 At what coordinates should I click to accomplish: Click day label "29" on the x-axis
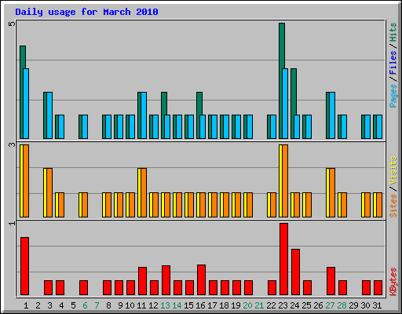click(x=353, y=305)
